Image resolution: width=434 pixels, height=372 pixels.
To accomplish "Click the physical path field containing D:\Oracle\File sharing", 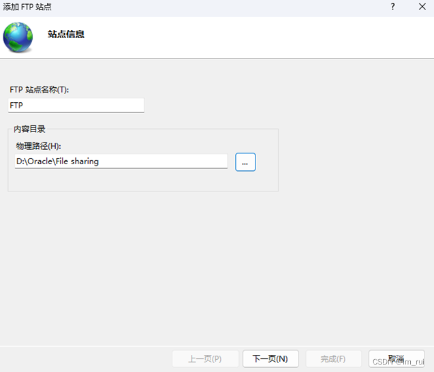I will click(x=121, y=161).
